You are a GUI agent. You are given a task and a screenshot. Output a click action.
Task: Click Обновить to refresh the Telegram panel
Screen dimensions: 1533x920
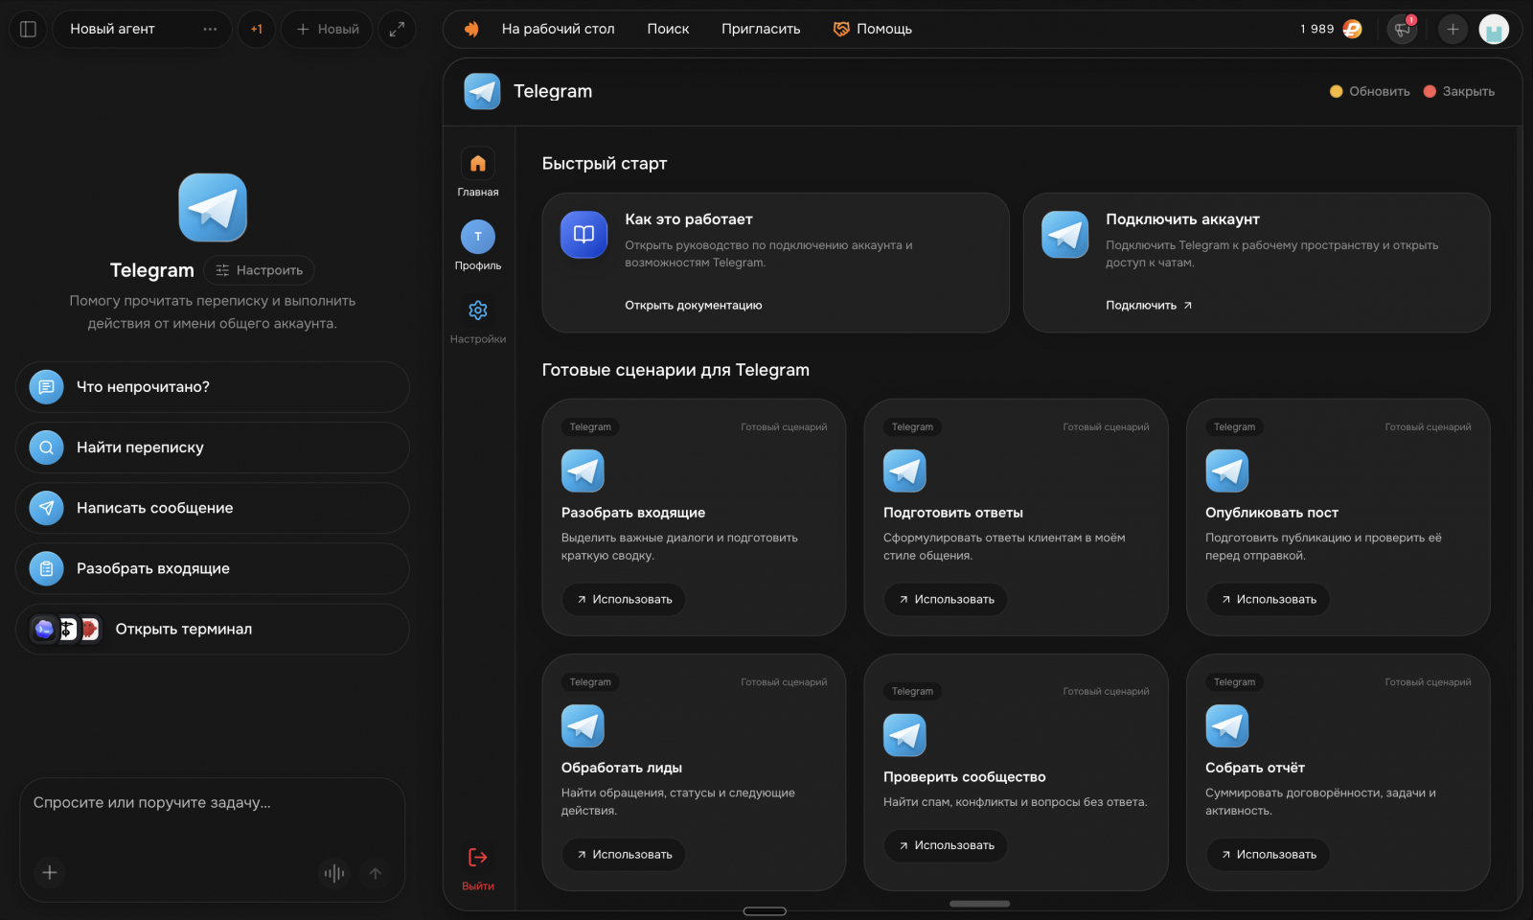tap(1370, 91)
